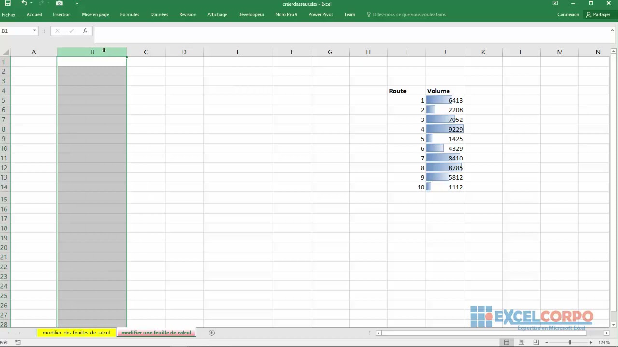Image resolution: width=618 pixels, height=347 pixels.
Task: Open ribbon display options icon
Action: click(x=555, y=3)
